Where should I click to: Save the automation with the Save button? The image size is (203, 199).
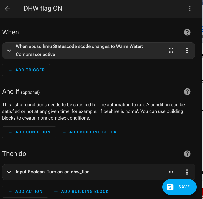tap(179, 187)
